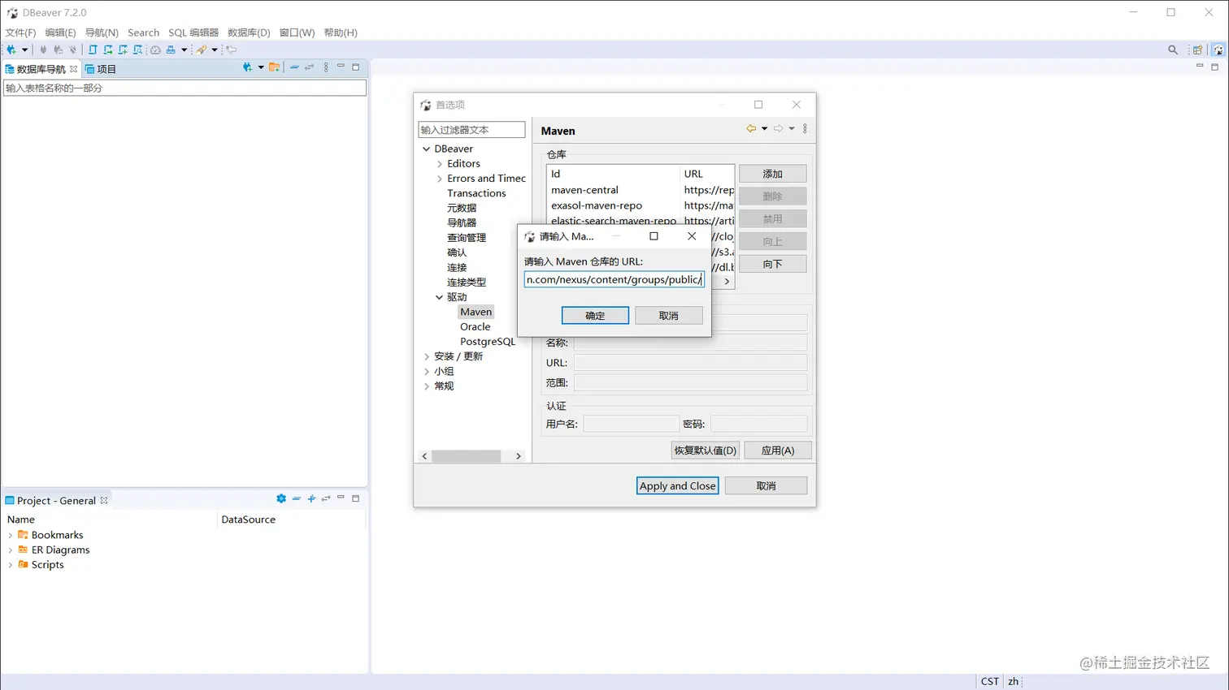The height and width of the screenshot is (690, 1229).
Task: Expand the 小组 tree node
Action: (x=426, y=371)
